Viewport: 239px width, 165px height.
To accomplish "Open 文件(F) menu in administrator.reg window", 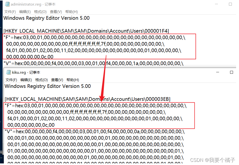I will click(x=10, y=12).
